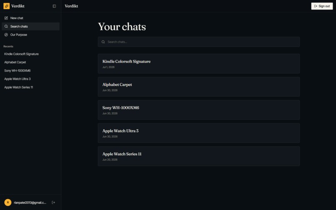Click the Search chats magnifier icon in sidebar
The height and width of the screenshot is (210, 336).
6,26
